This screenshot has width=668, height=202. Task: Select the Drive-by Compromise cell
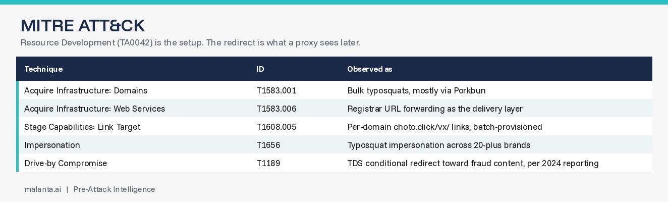(x=66, y=164)
